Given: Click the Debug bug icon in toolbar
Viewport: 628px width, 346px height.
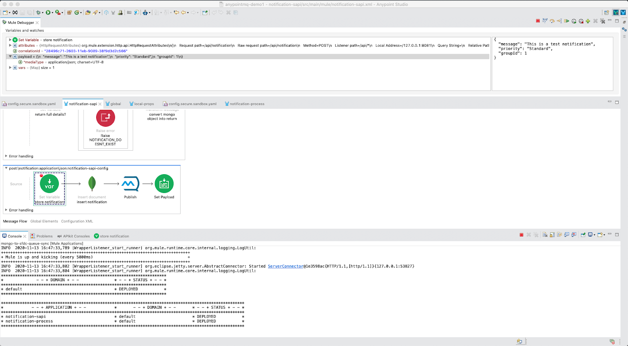Looking at the screenshot, I should point(38,13).
